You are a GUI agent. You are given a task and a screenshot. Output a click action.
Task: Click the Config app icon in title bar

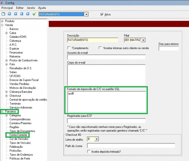[x=3, y=2]
